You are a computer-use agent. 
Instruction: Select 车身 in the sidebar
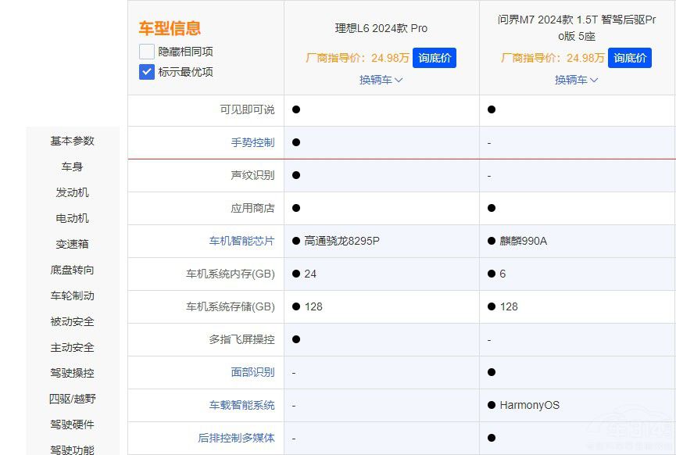[73, 167]
